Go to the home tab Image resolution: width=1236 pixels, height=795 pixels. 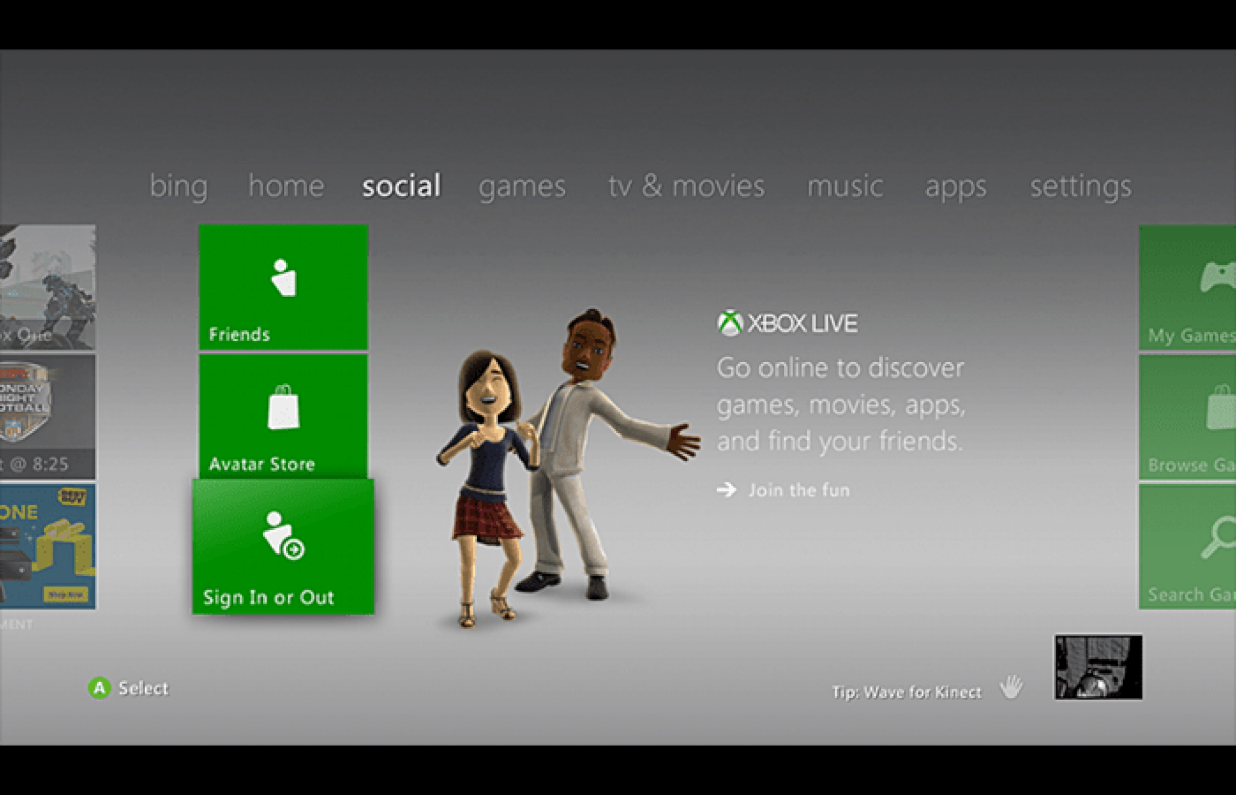click(x=286, y=186)
